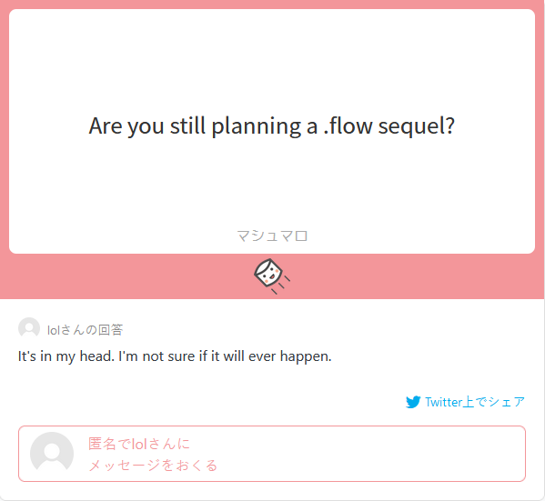Select the 匿名でlolさんに placeholder line

(139, 444)
